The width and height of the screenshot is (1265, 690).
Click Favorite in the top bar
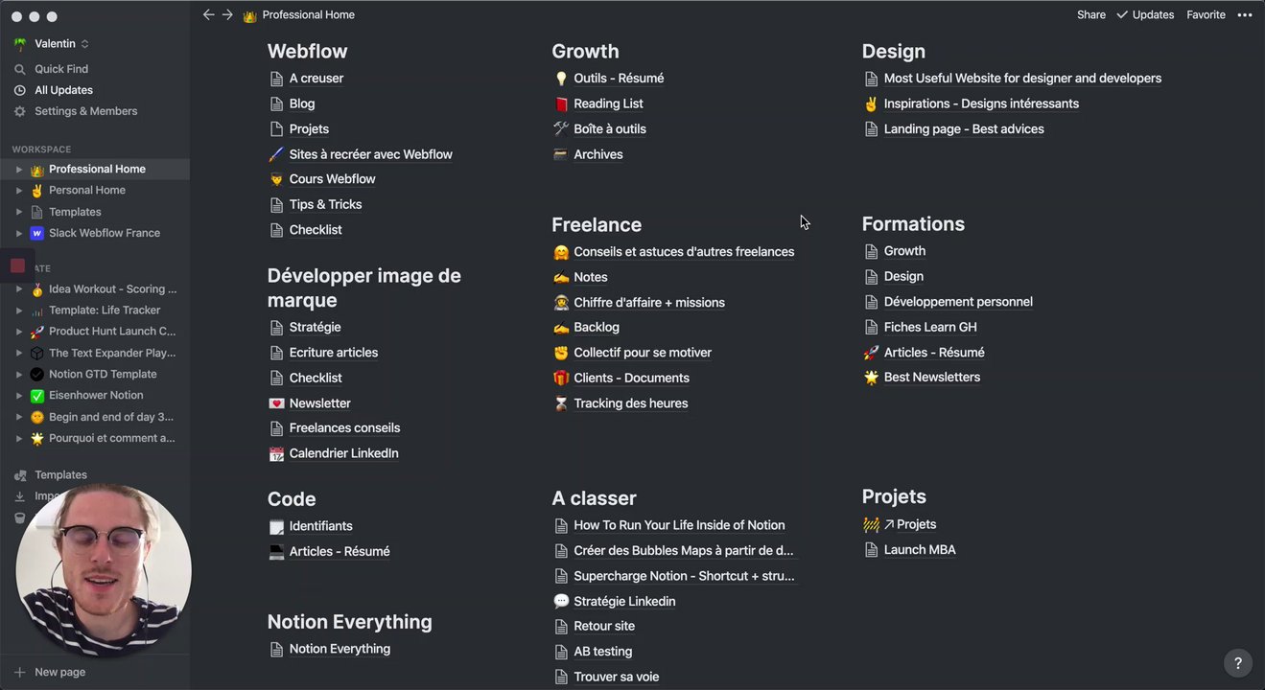click(1206, 14)
